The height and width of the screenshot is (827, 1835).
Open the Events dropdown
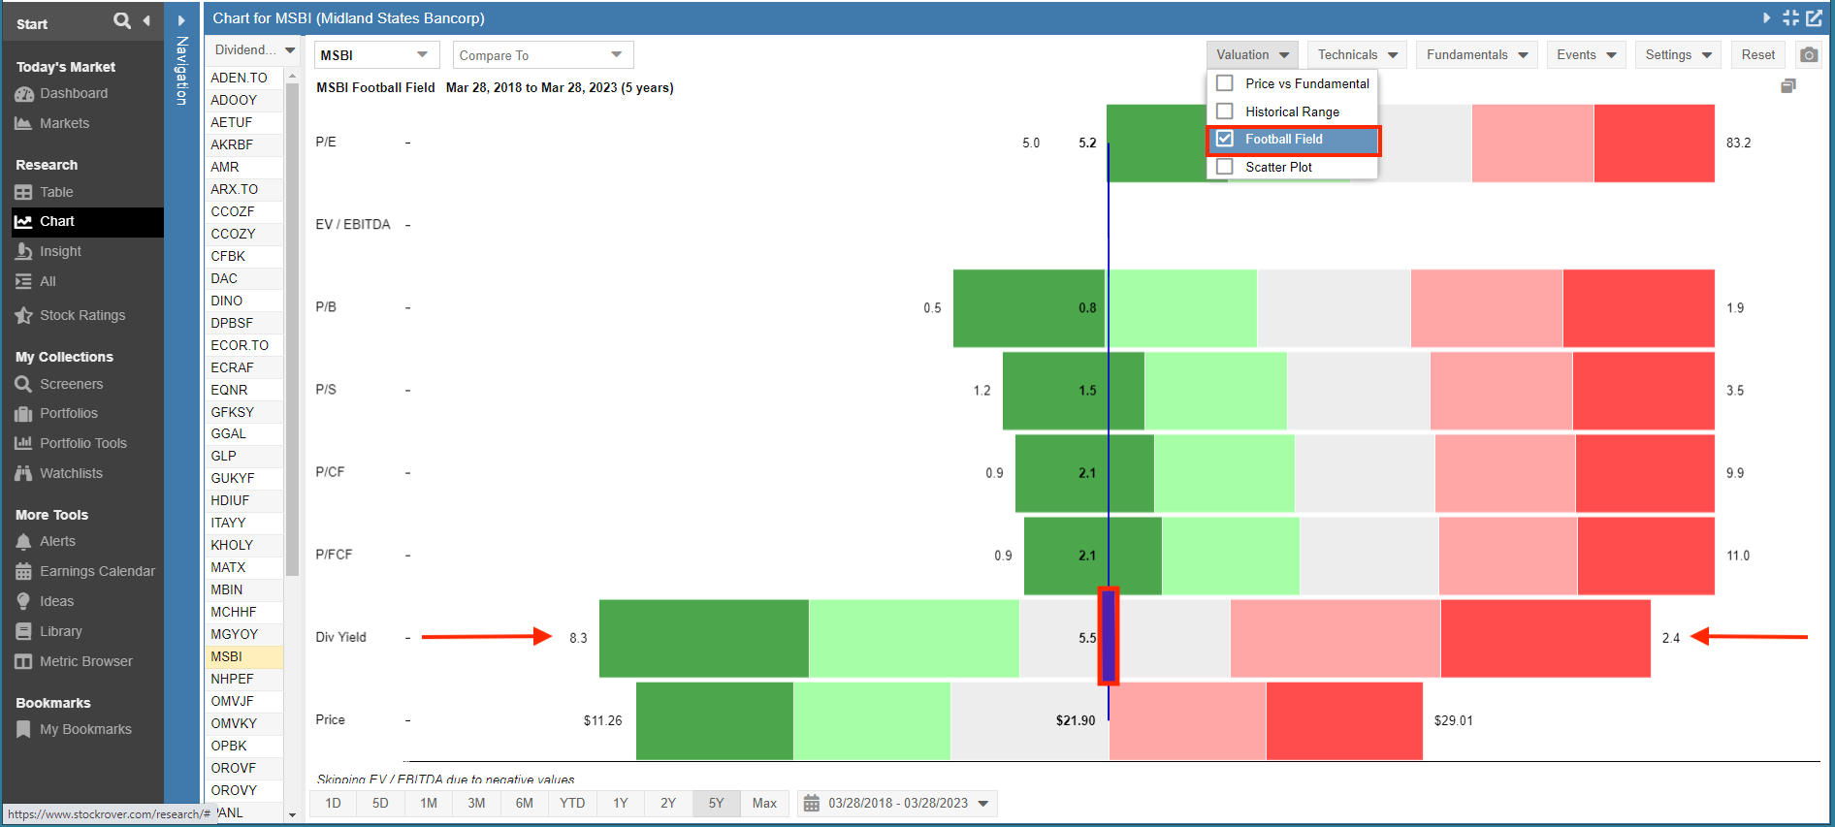click(1586, 55)
